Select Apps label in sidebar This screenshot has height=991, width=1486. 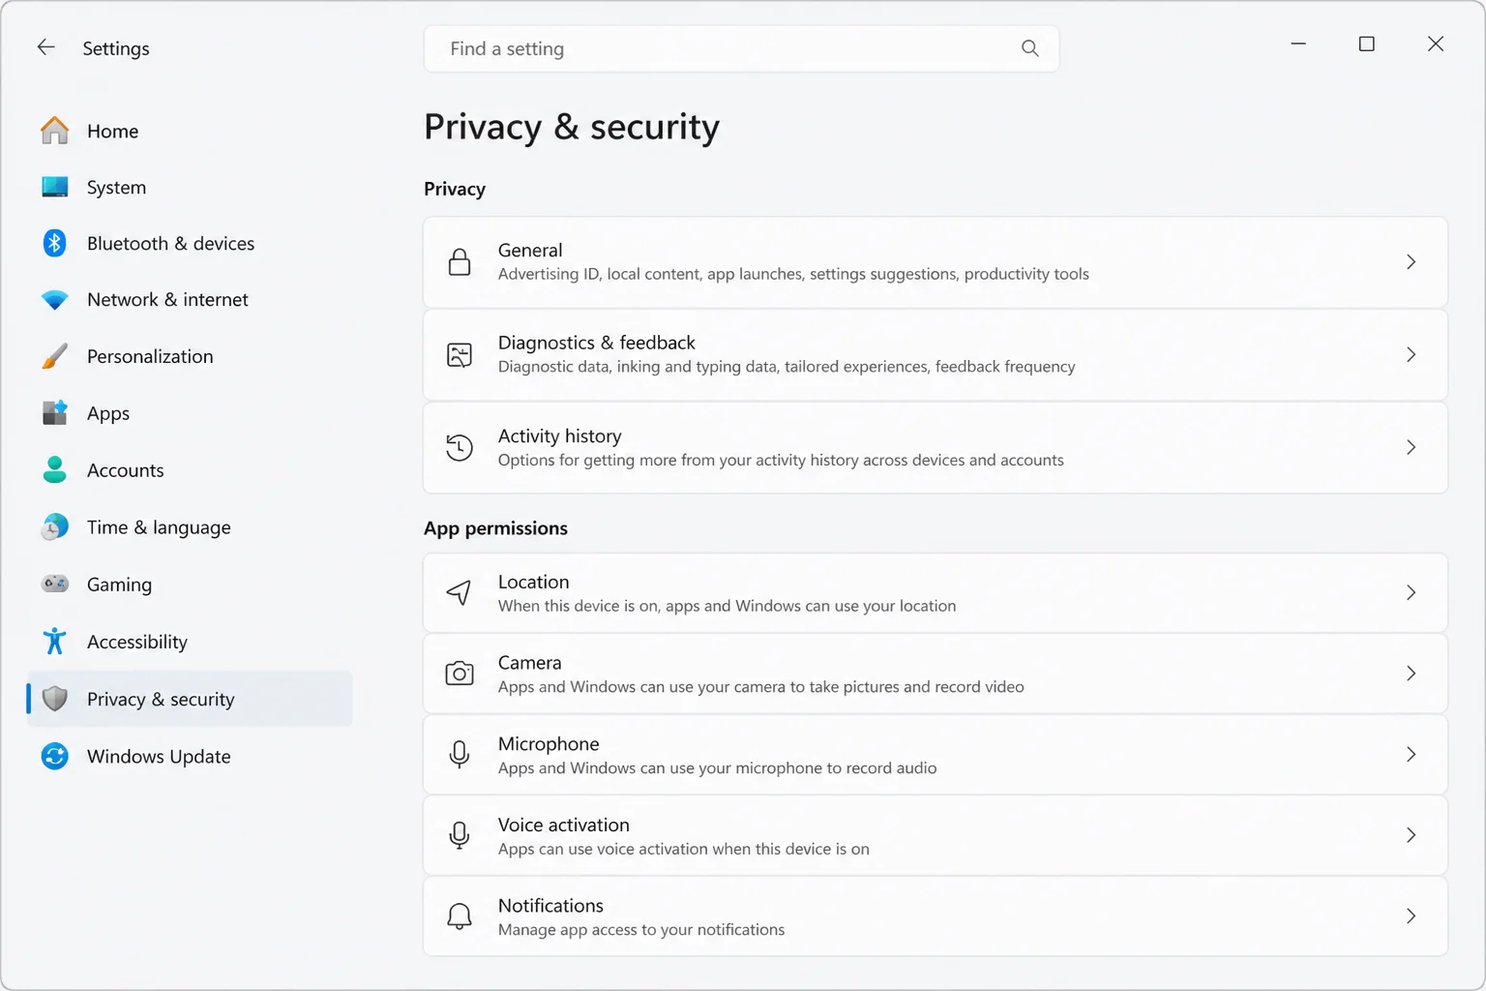108,413
